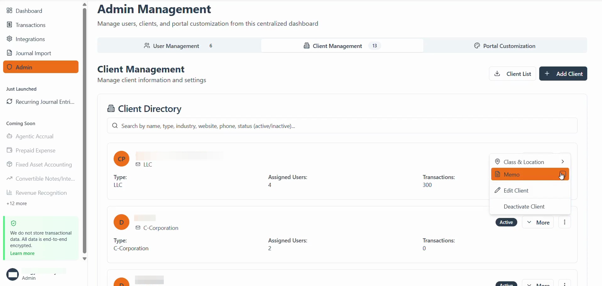Select Prepaid Expense coming soon item
Image resolution: width=602 pixels, height=286 pixels.
(41, 150)
